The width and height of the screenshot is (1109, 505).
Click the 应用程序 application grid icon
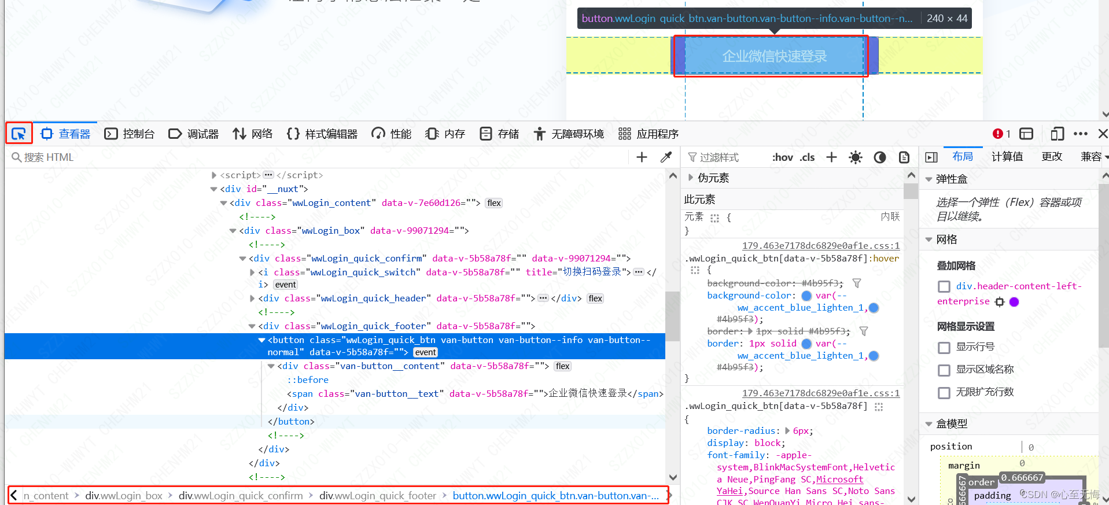[625, 134]
